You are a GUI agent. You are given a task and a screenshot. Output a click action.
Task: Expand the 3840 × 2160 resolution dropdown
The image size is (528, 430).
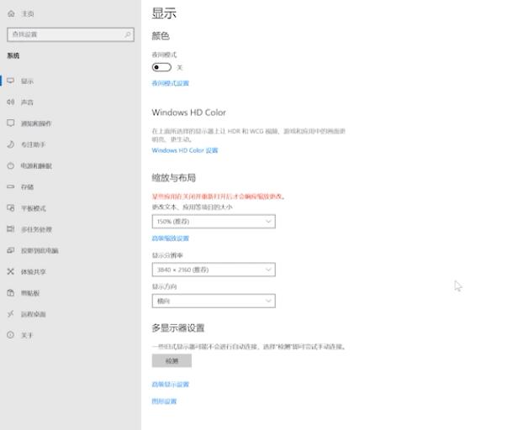click(214, 270)
